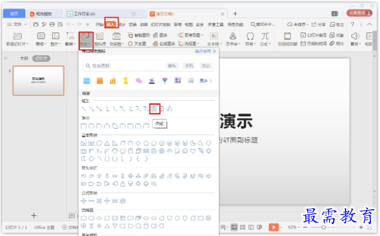Expand 更多 to see more icon categories

click(205, 81)
